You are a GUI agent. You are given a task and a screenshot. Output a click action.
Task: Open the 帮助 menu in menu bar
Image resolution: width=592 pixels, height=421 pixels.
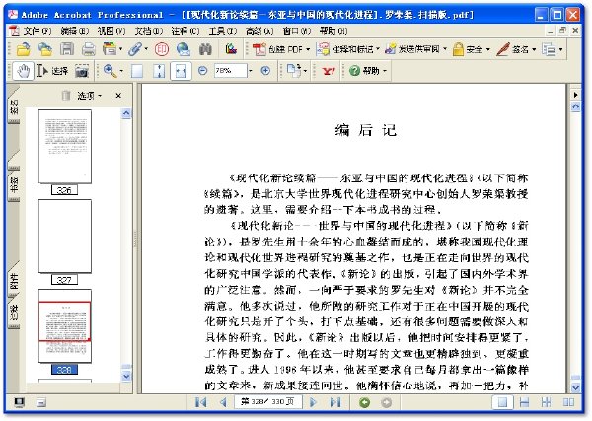click(333, 31)
